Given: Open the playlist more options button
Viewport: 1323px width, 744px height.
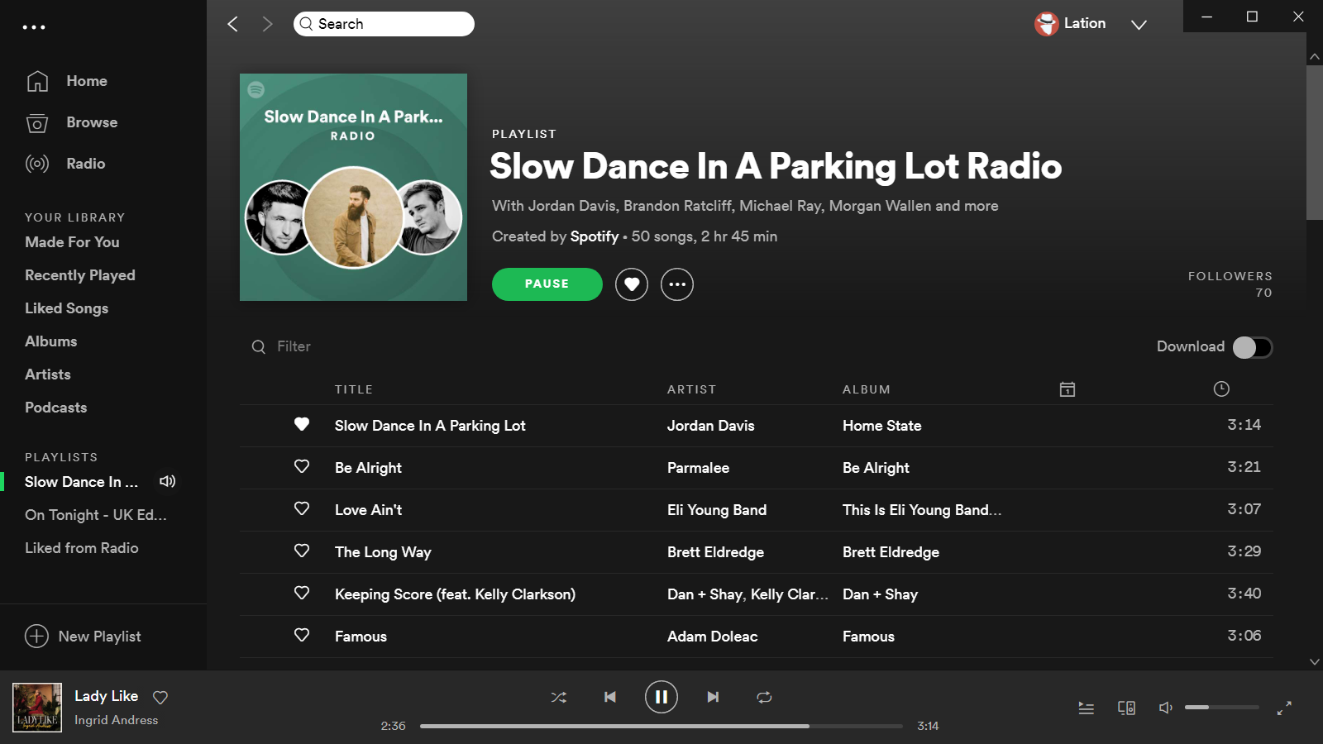Looking at the screenshot, I should click(677, 284).
